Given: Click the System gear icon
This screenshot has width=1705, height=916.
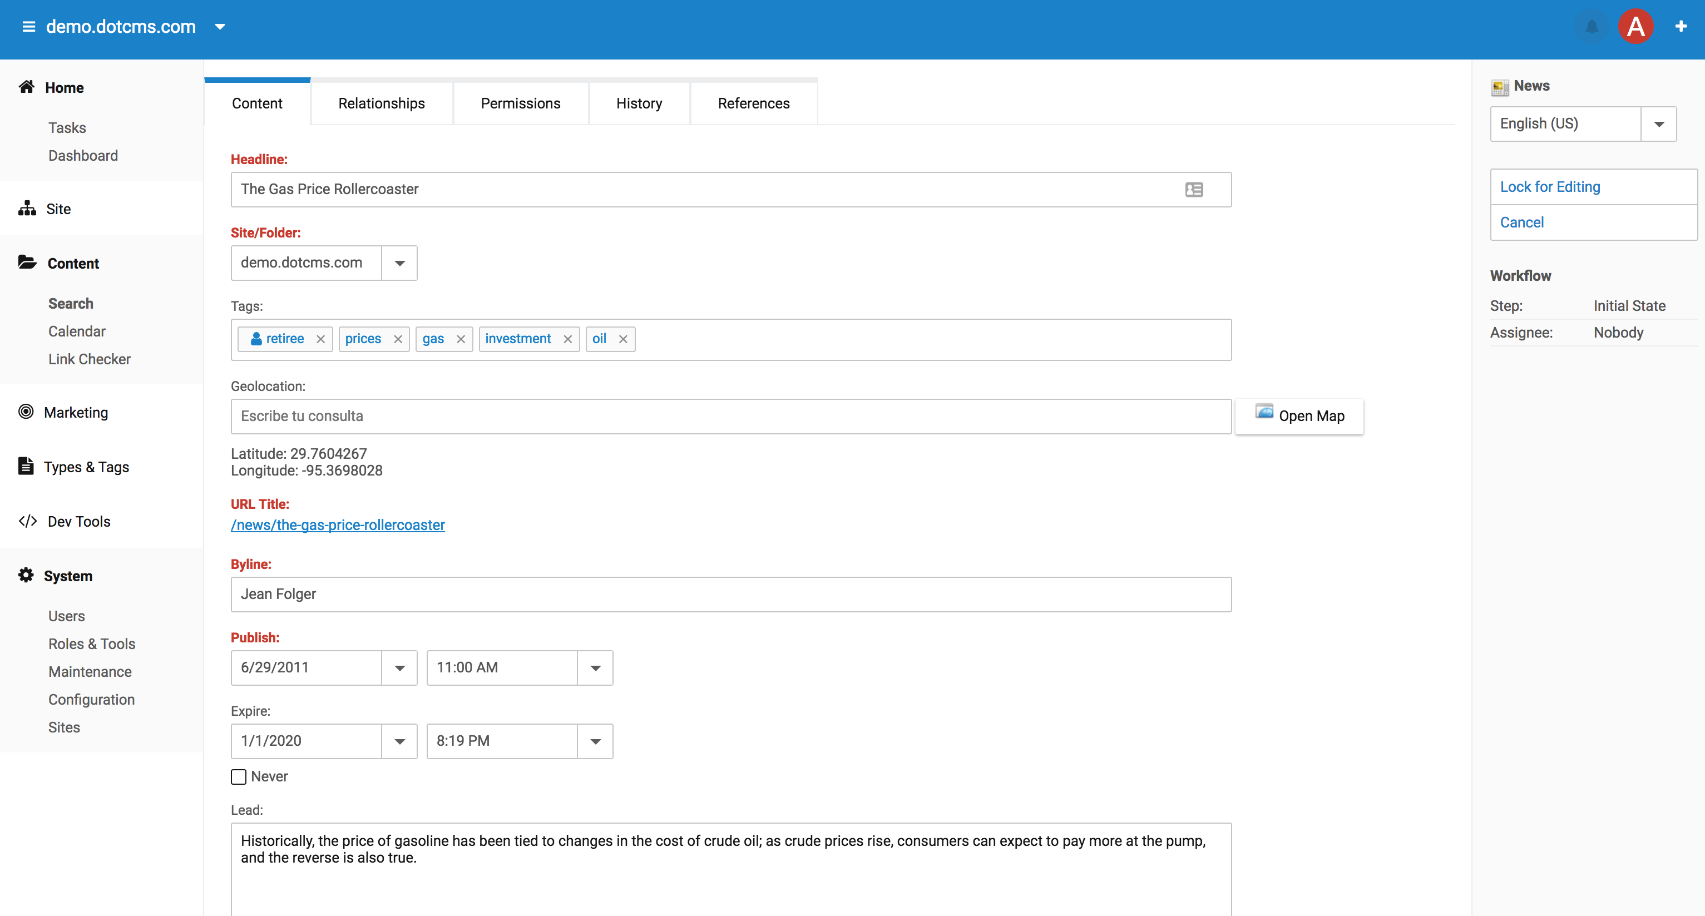Looking at the screenshot, I should (x=27, y=575).
